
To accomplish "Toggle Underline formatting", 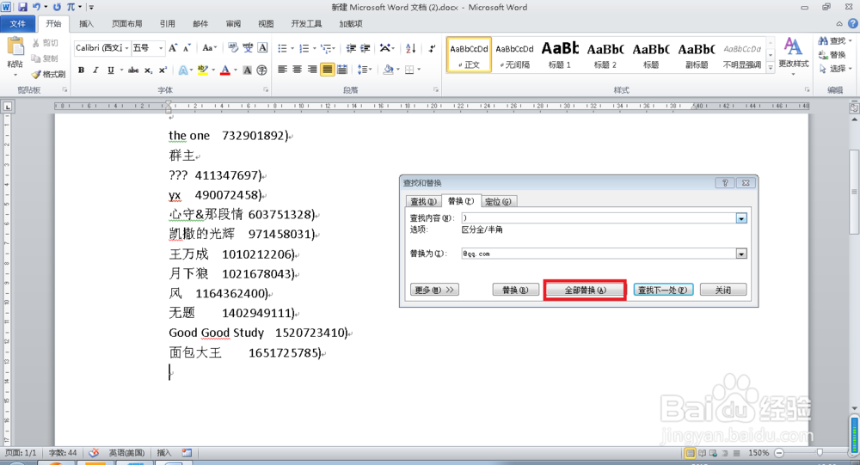I will pos(111,70).
